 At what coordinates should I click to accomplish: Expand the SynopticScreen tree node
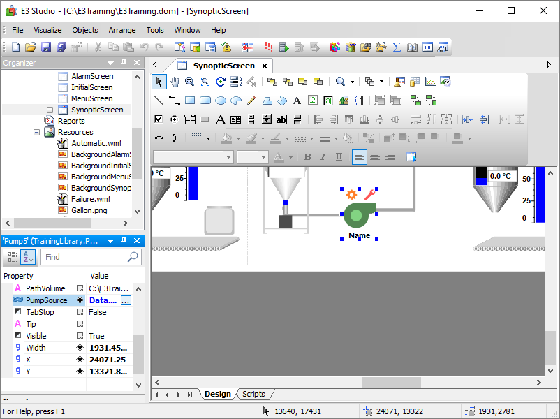[x=50, y=110]
